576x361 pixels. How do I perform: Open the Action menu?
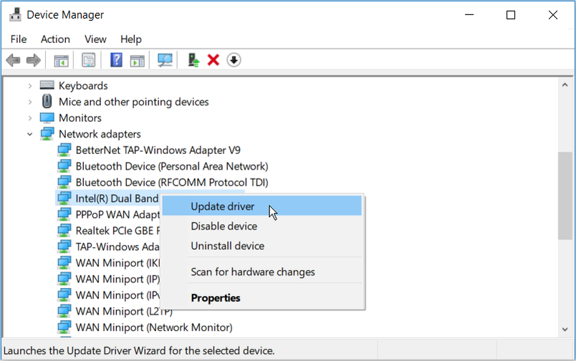click(55, 39)
